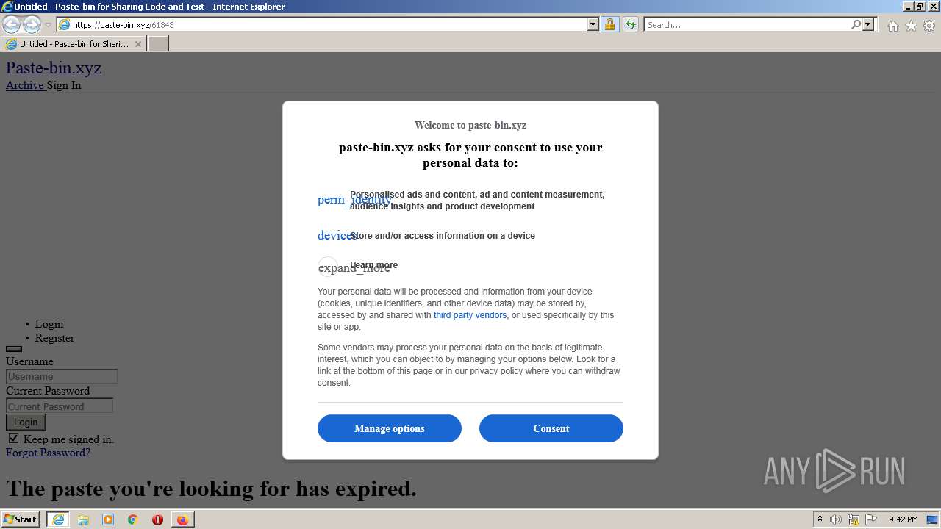941x529 pixels.
Task: Open the Archive link
Action: pyautogui.click(x=25, y=85)
